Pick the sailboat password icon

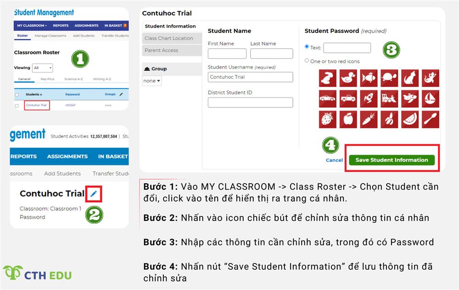pyautogui.click(x=430, y=98)
